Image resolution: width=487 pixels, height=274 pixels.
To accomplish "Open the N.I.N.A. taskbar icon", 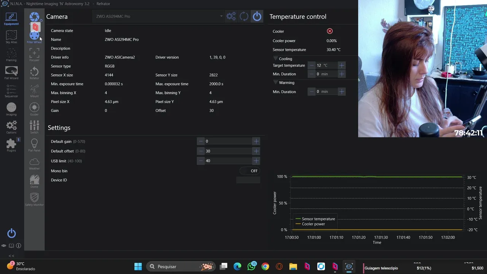I will [x=349, y=266].
